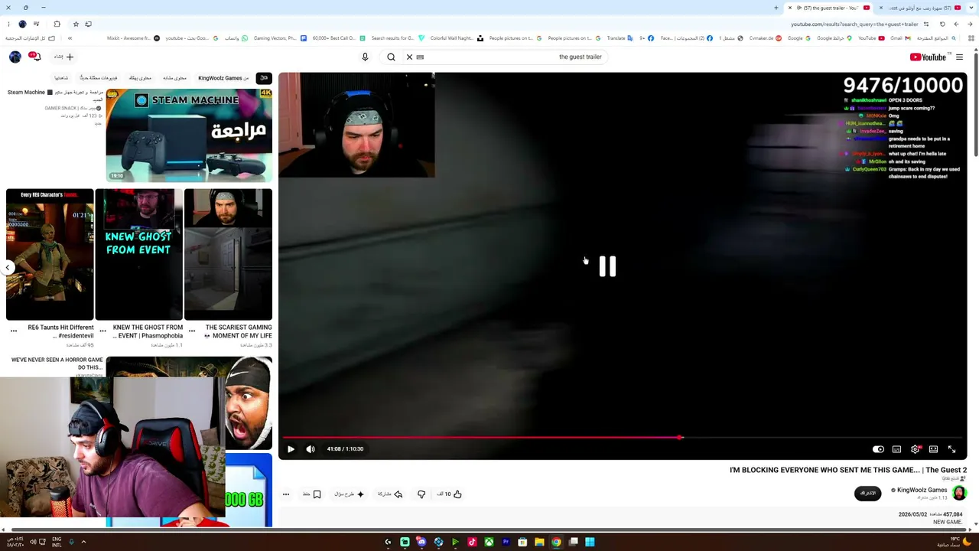Viewport: 979px width, 551px height.
Task: Open the KingWoolz Games channel avatar
Action: (959, 493)
